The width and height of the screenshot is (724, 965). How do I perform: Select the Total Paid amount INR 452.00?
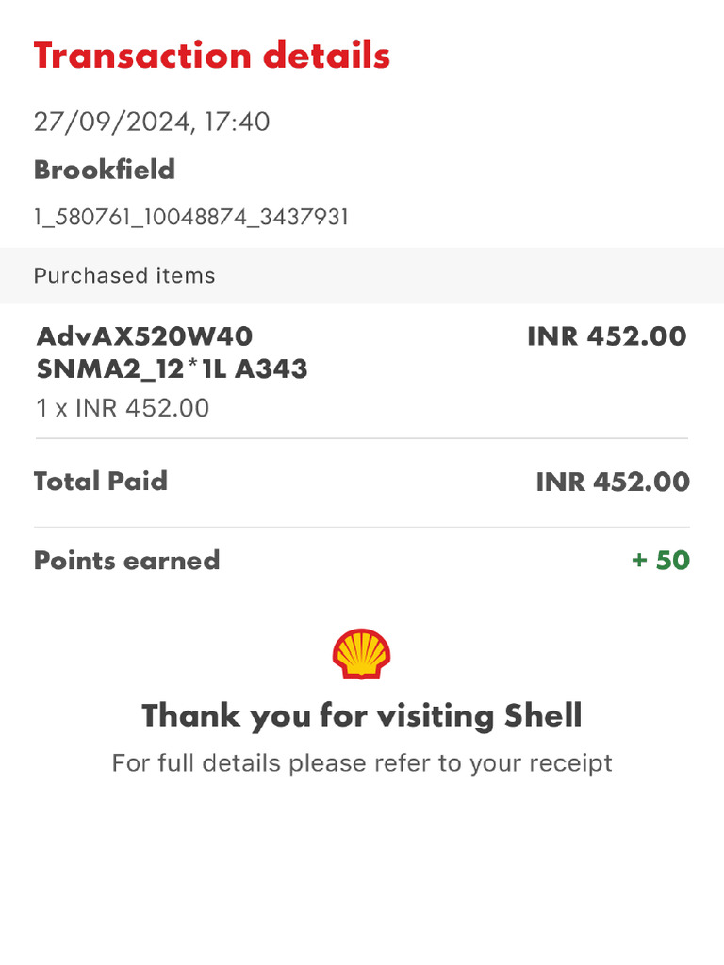click(x=613, y=482)
